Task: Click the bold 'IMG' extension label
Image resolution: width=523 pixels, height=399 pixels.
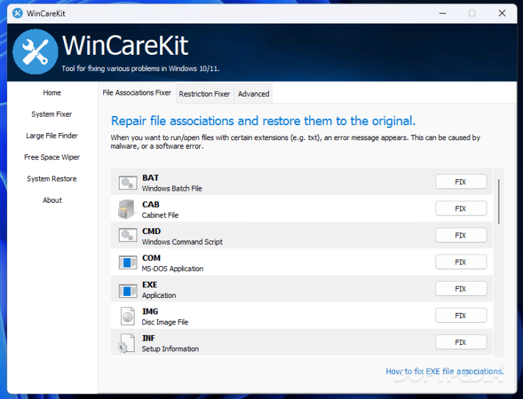Action: click(150, 312)
